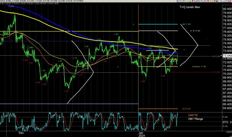Click the 'Jan 2024' date axis label
The height and width of the screenshot is (137, 232).
click(141, 134)
